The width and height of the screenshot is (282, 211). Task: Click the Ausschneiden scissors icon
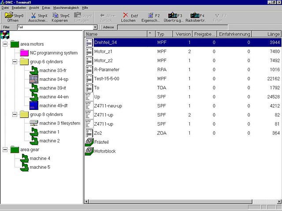click(x=33, y=15)
